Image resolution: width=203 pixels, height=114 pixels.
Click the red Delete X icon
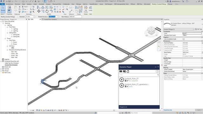[x=60, y=12]
